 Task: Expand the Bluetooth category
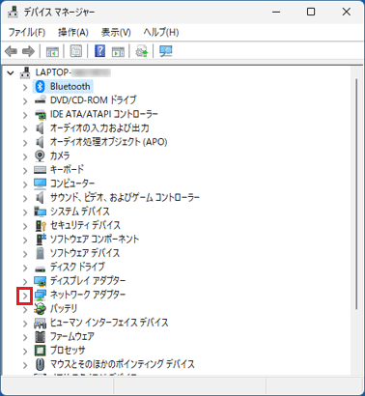[x=25, y=87]
